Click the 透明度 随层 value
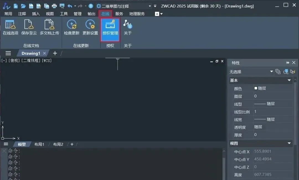This screenshot has height=180, width=299. click(273, 127)
